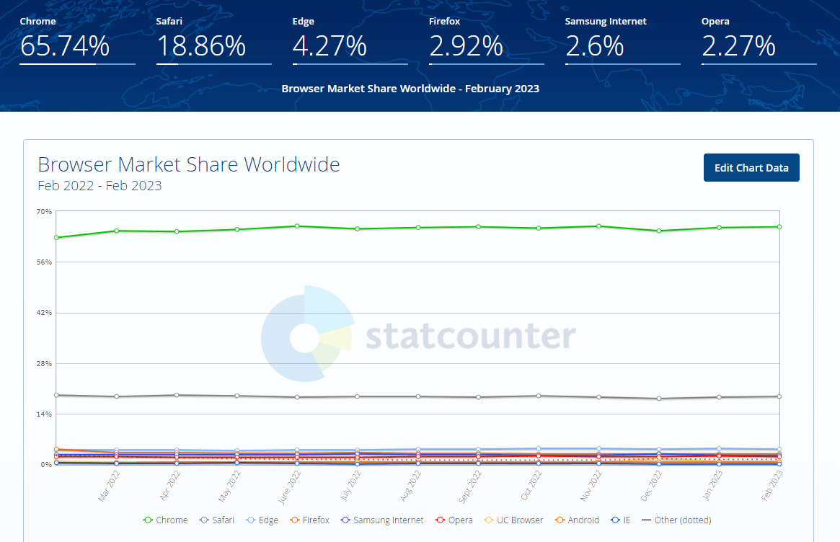Click the Safari legend icon
The image size is (840, 542).
tap(204, 520)
